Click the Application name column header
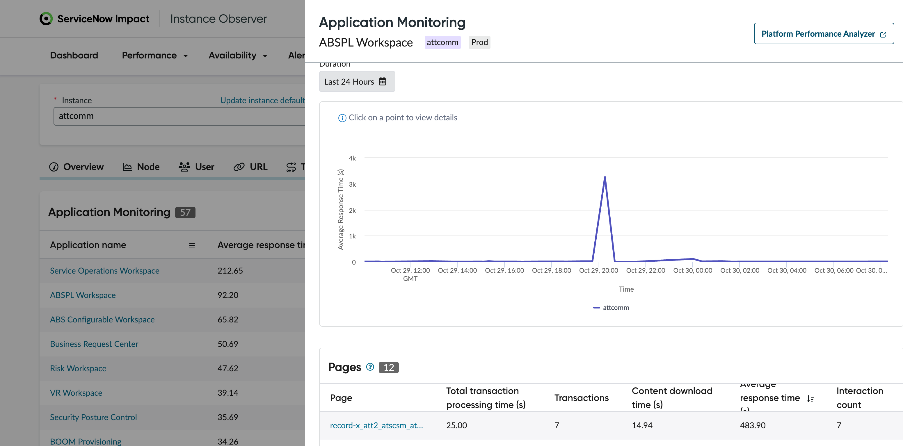Image resolution: width=903 pixels, height=446 pixels. [88, 245]
